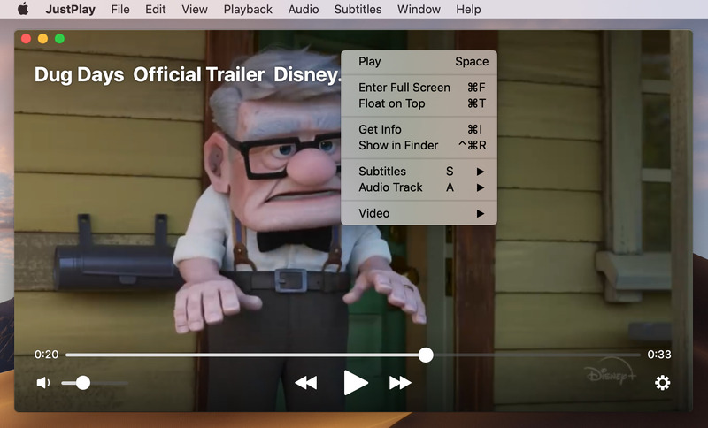Open settings with the gear icon
This screenshot has width=708, height=428.
pos(662,383)
